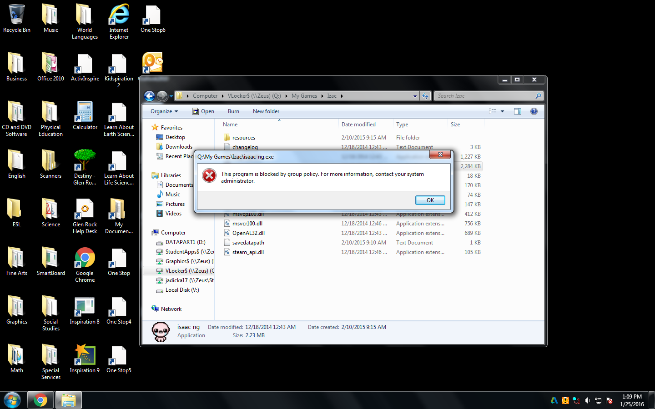Screen dimensions: 655x409
Task: Open the Windows Start button
Action: 12,400
